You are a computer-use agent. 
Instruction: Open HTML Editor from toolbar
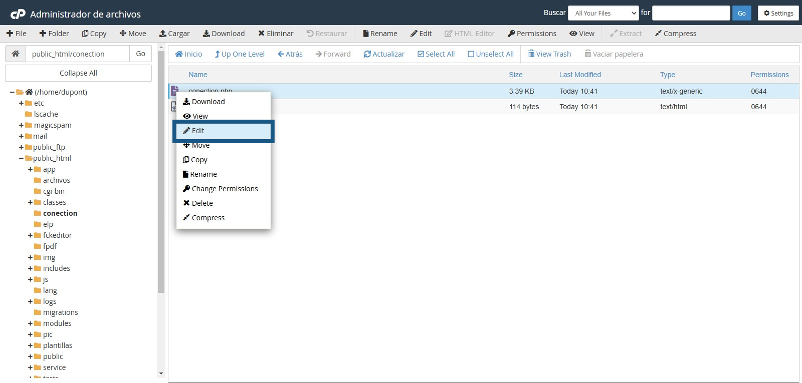click(x=470, y=34)
